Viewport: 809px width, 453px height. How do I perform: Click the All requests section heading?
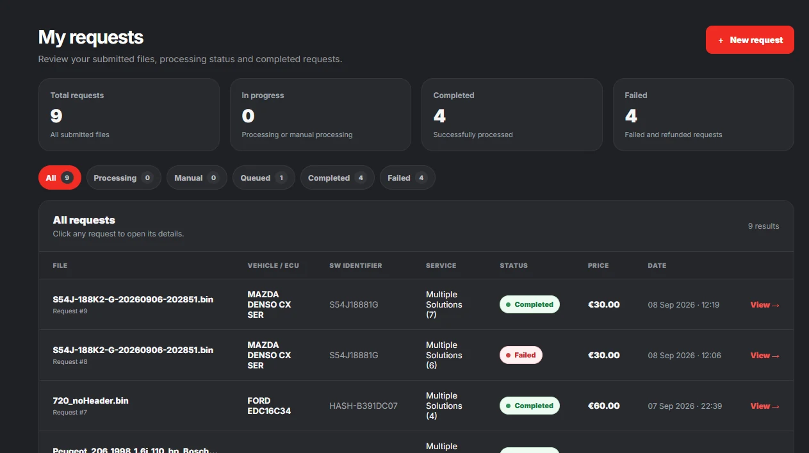pos(84,220)
